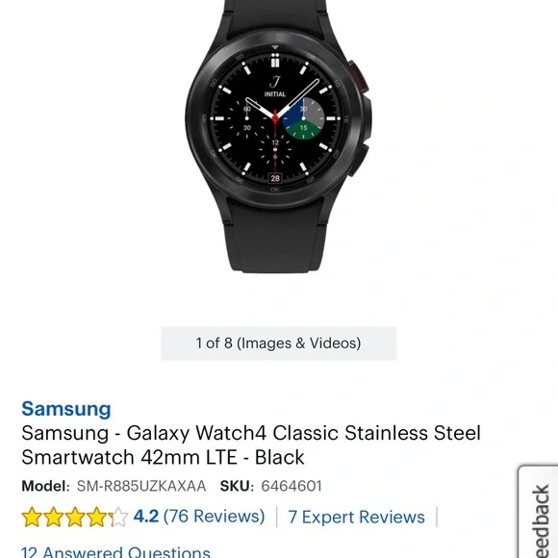Open the 12 Answered Questions link

tap(115, 552)
